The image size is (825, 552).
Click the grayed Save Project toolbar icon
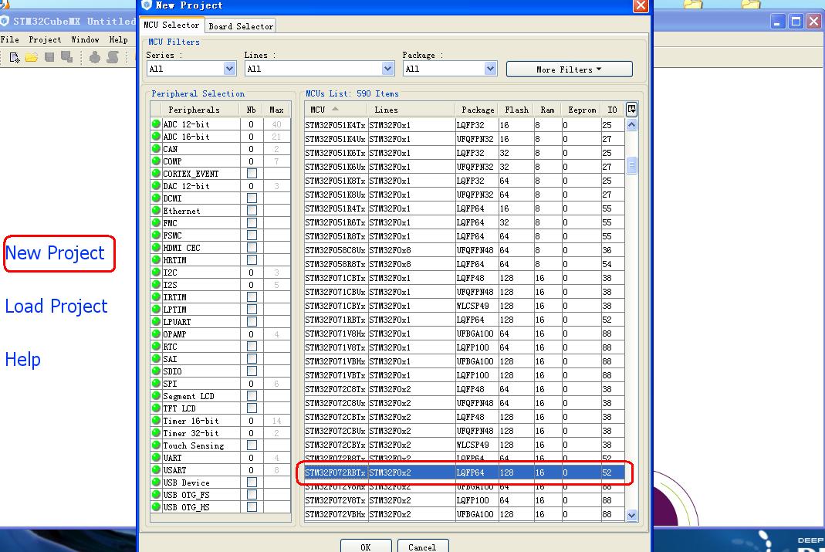49,57
